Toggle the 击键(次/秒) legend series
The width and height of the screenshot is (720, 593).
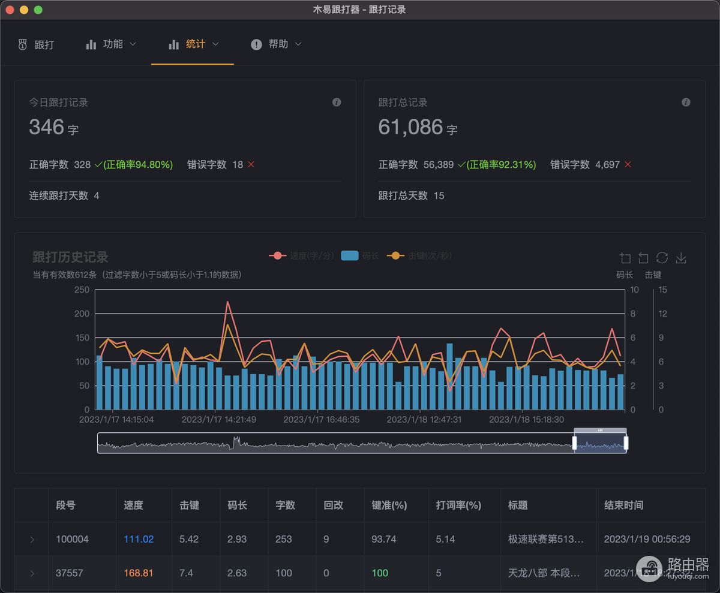tap(419, 255)
